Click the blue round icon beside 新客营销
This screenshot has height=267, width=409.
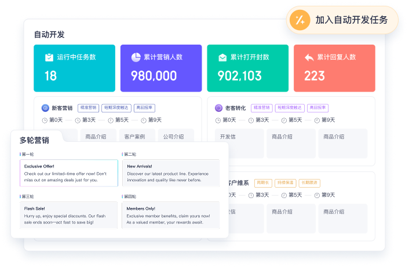point(45,108)
